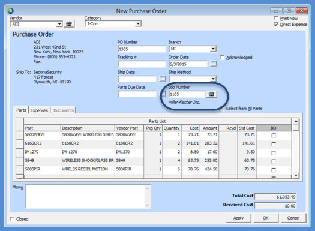The image size is (315, 231).
Task: Select the row header for IM1270
Action: pos(20,152)
